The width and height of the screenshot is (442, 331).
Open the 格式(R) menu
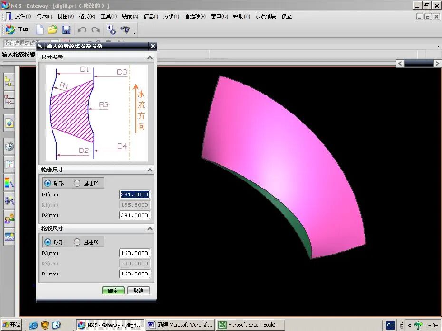[x=87, y=16]
